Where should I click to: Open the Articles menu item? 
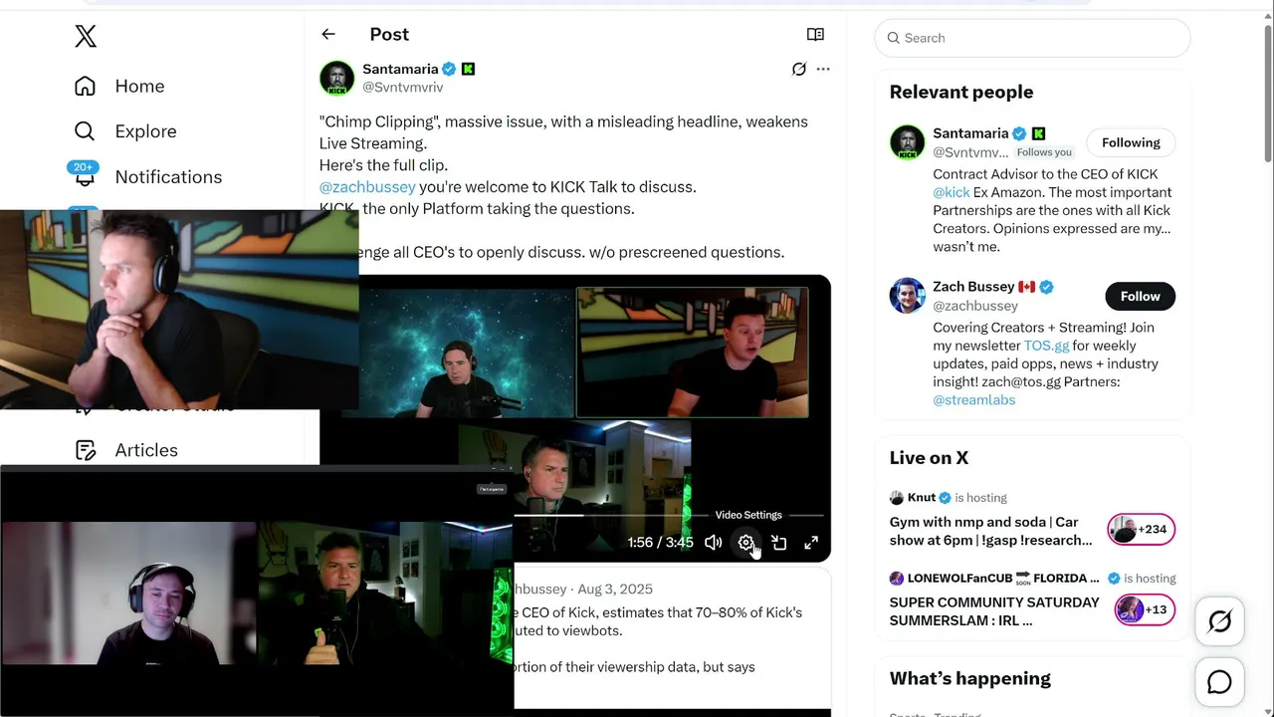(x=146, y=450)
